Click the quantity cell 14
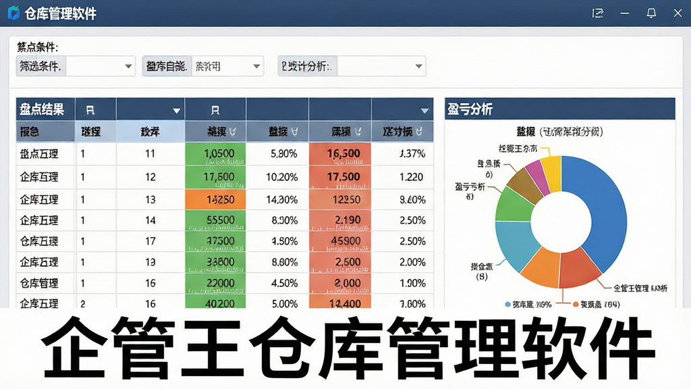691x389 pixels. [150, 220]
